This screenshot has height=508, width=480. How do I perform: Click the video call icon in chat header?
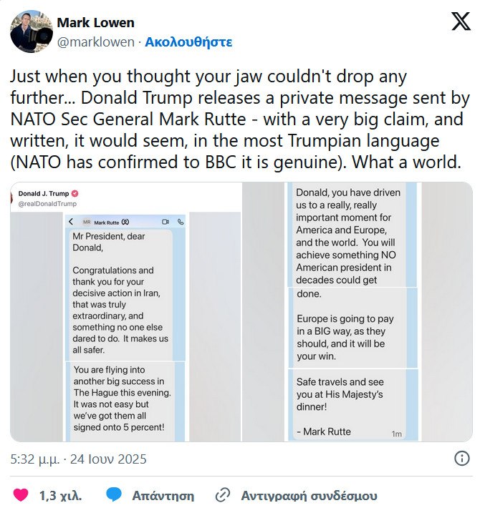click(165, 223)
